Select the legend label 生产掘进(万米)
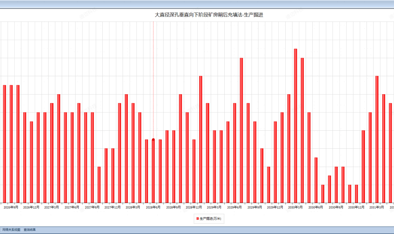Viewport: 394px width, 234px height. (x=210, y=219)
